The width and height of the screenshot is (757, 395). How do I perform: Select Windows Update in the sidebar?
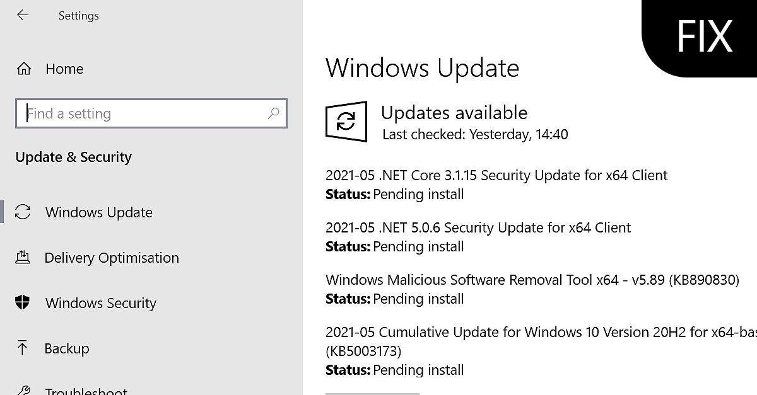click(x=98, y=212)
